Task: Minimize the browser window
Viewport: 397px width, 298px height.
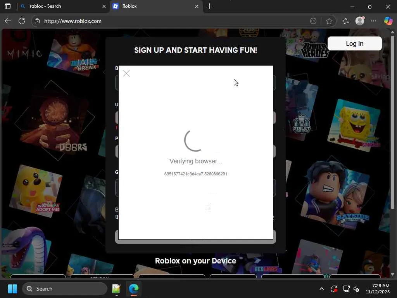Action: tap(352, 6)
